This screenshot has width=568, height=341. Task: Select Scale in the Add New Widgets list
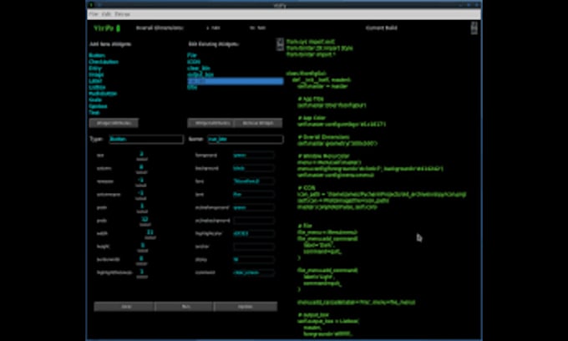tap(95, 99)
